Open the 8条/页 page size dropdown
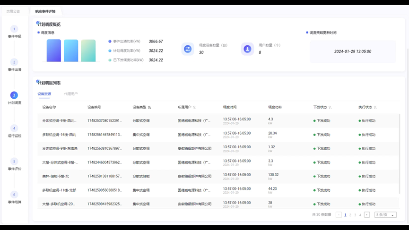The height and width of the screenshot is (230, 409). (x=385, y=215)
